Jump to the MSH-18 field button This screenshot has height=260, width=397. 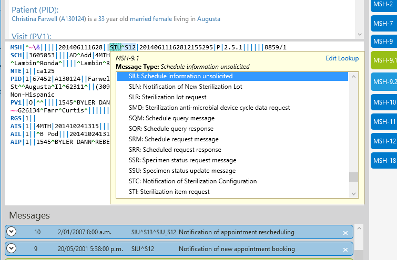(383, 160)
